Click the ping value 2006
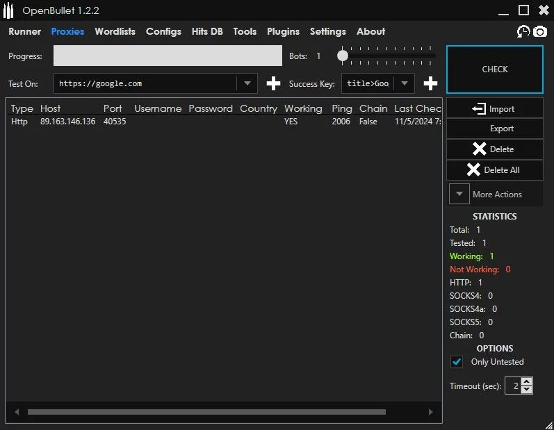 tap(341, 122)
